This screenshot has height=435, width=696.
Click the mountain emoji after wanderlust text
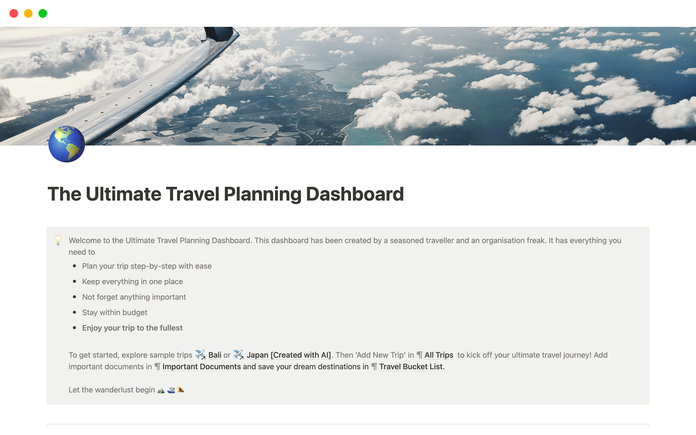click(x=161, y=390)
